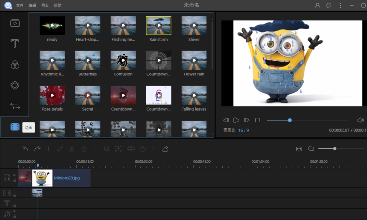Click the music track note icon
The width and height of the screenshot is (367, 220).
tap(7, 214)
